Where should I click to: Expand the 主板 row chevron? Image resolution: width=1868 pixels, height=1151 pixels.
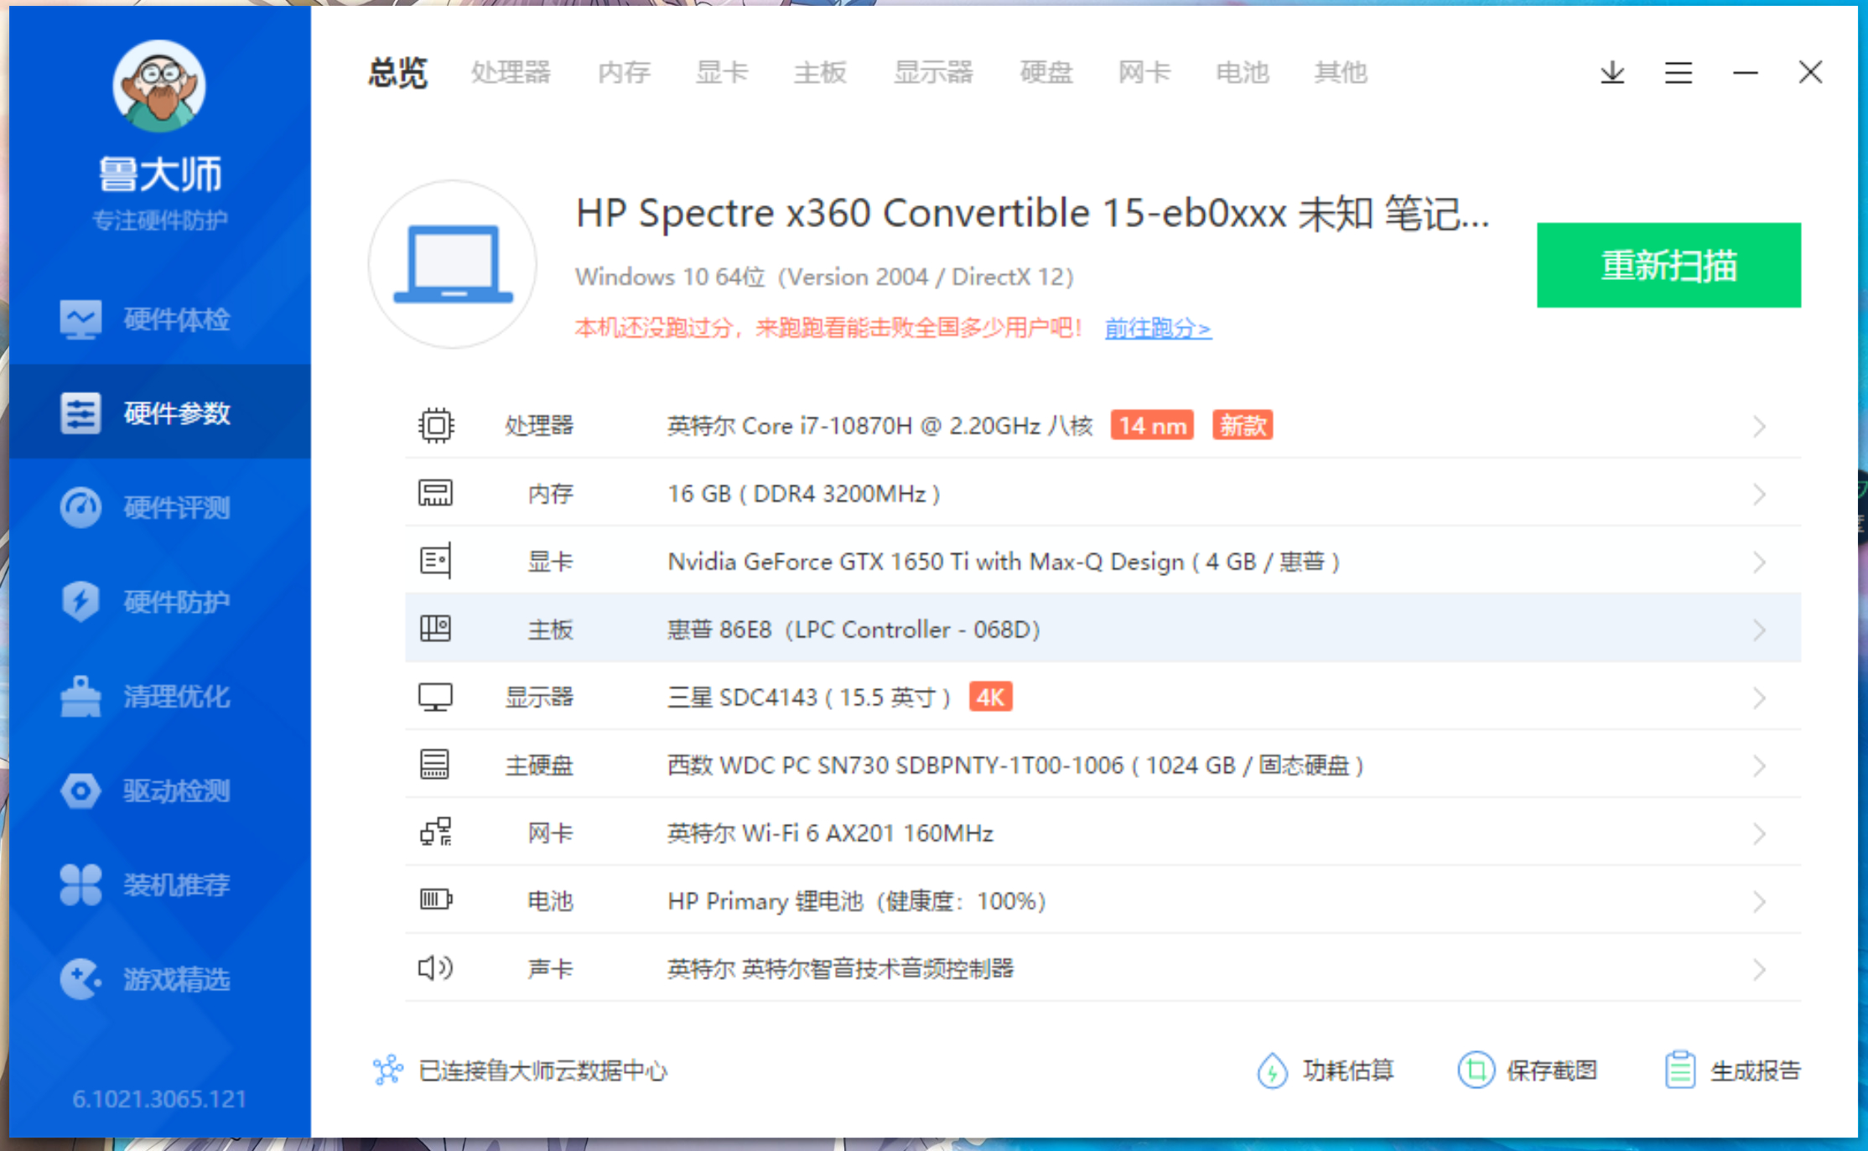(1759, 630)
